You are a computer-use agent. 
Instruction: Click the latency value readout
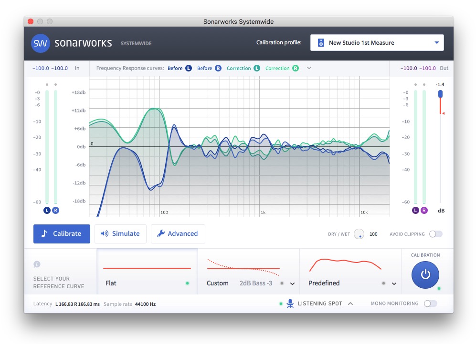point(77,304)
